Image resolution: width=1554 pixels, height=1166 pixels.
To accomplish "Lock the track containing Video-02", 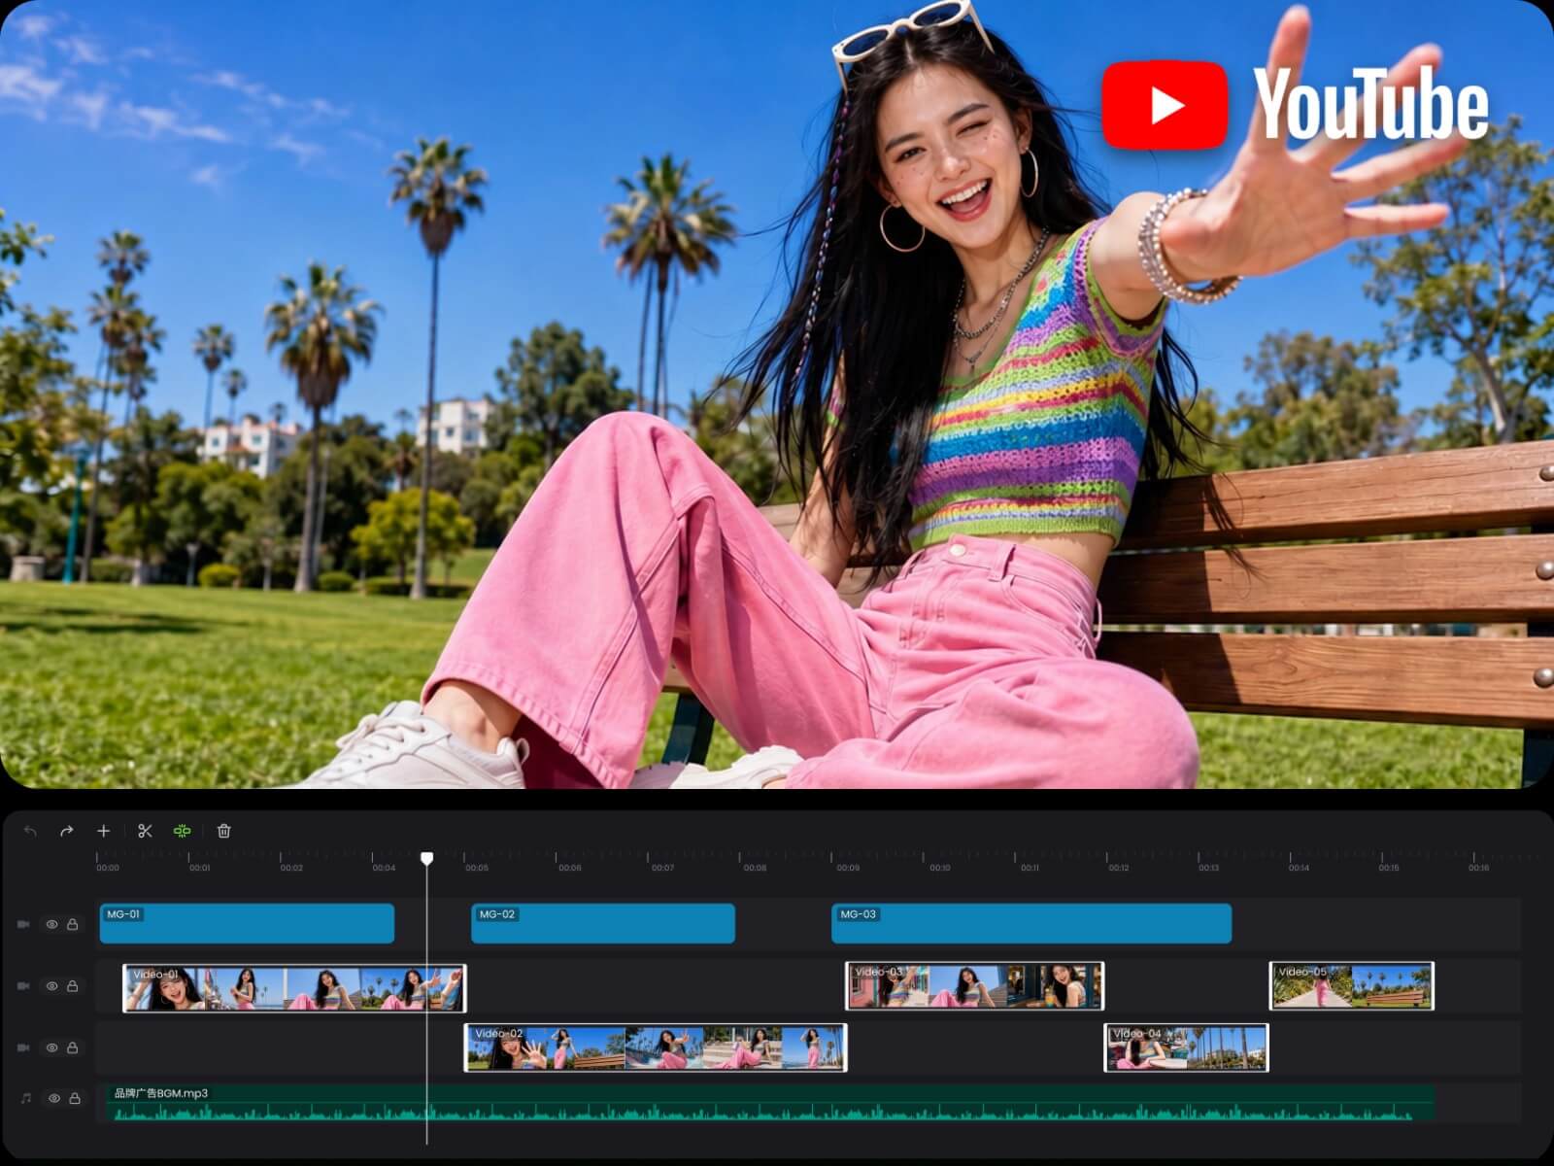I will pyautogui.click(x=72, y=1047).
